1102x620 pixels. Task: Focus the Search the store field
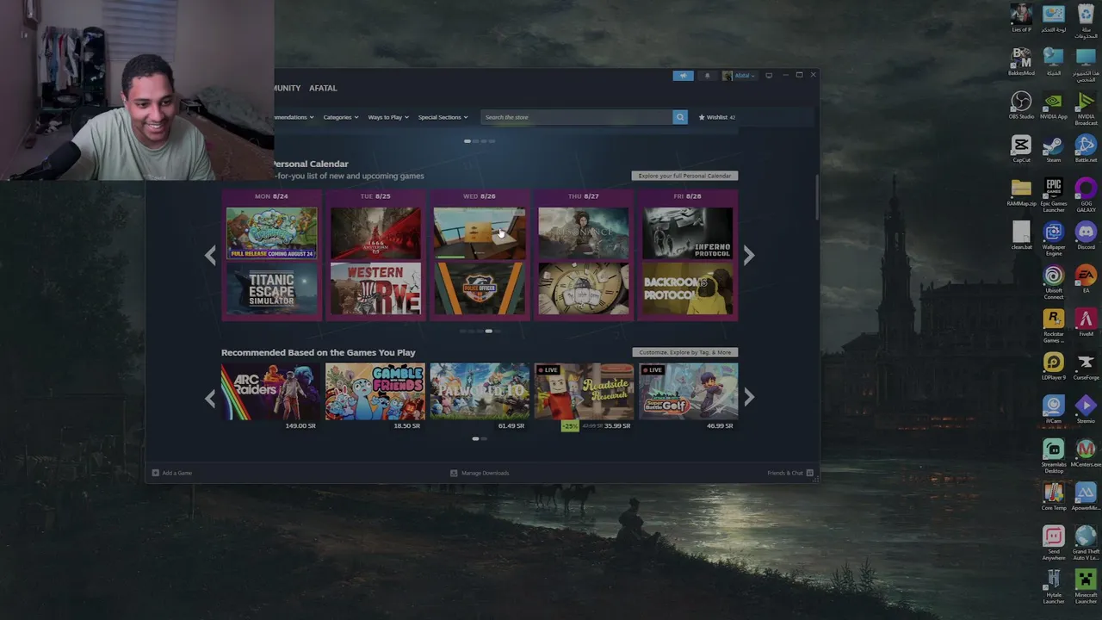(576, 117)
